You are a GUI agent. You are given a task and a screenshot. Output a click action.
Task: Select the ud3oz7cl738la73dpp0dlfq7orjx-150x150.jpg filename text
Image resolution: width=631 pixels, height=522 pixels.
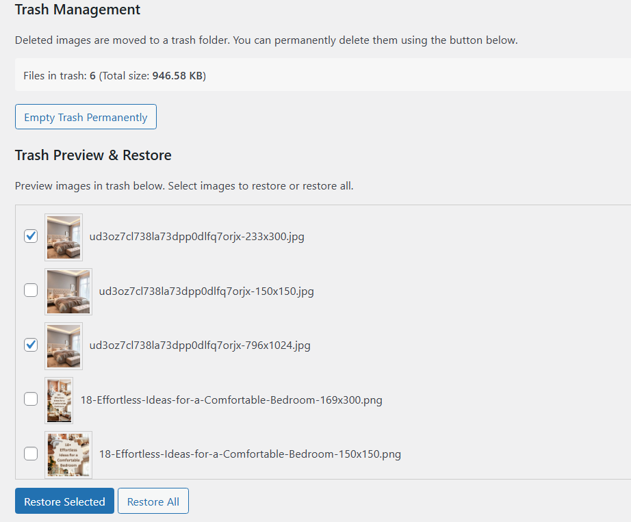tap(207, 291)
